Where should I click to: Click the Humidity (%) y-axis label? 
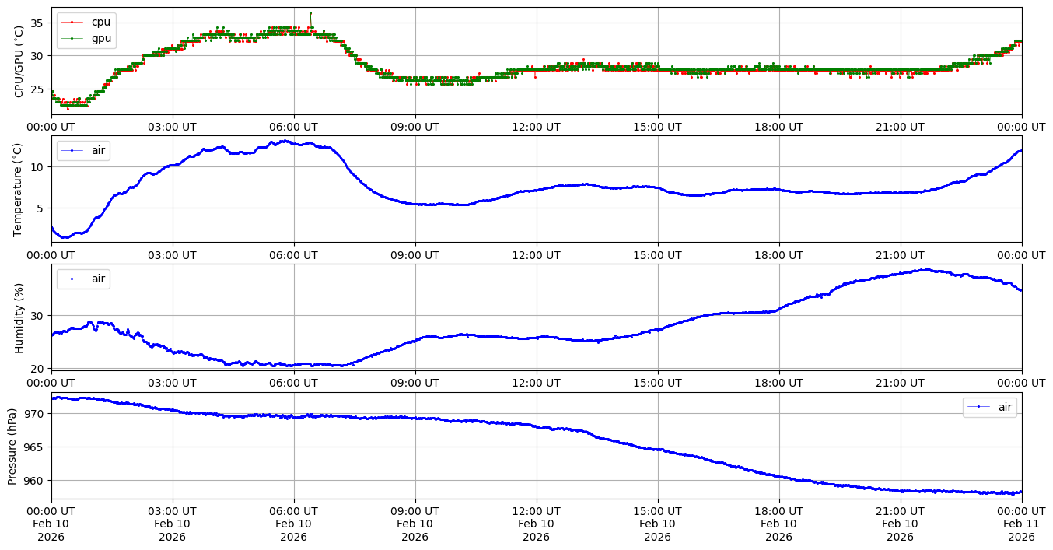(19, 317)
